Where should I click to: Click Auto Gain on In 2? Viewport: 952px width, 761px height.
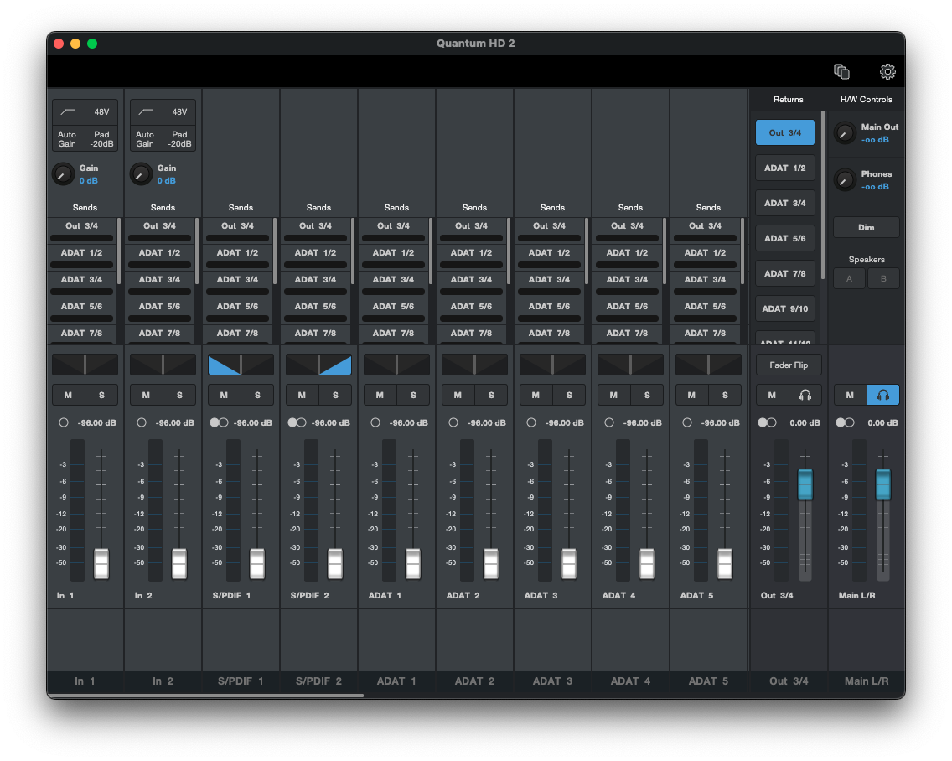(146, 139)
